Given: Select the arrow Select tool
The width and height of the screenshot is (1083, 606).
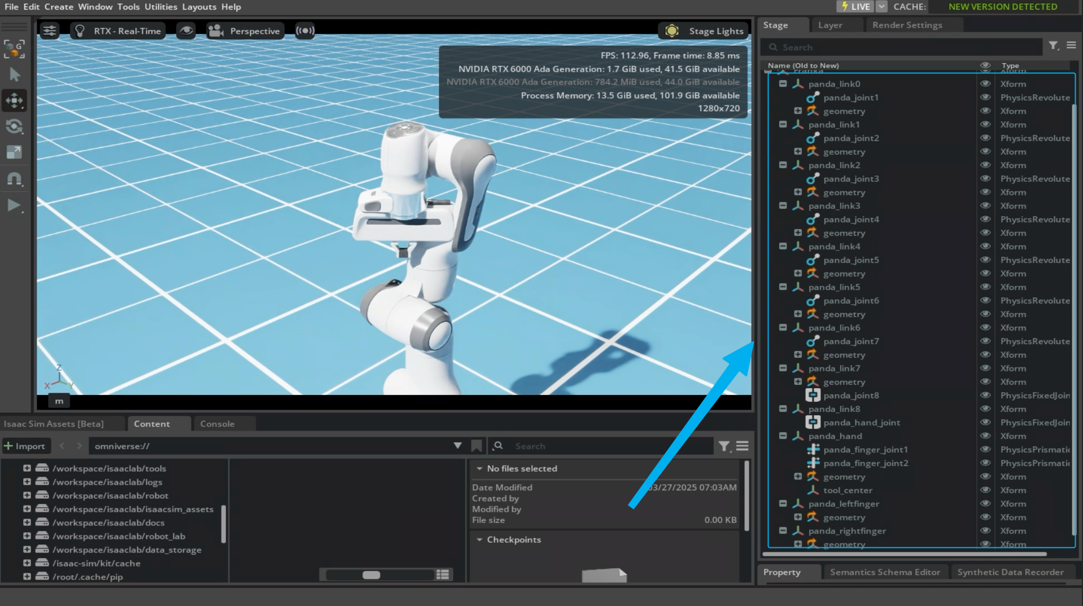Looking at the screenshot, I should [15, 74].
